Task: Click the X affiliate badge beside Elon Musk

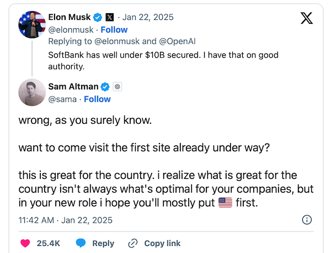Action: pos(110,17)
